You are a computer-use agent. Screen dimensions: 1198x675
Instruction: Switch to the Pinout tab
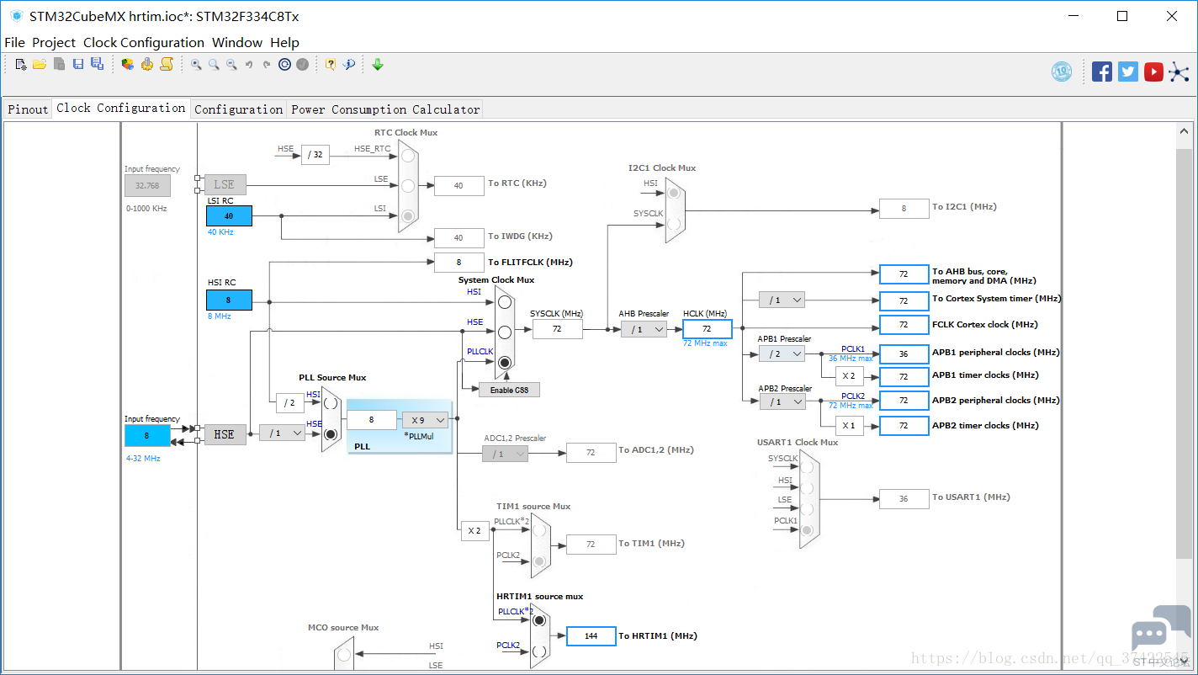(28, 109)
